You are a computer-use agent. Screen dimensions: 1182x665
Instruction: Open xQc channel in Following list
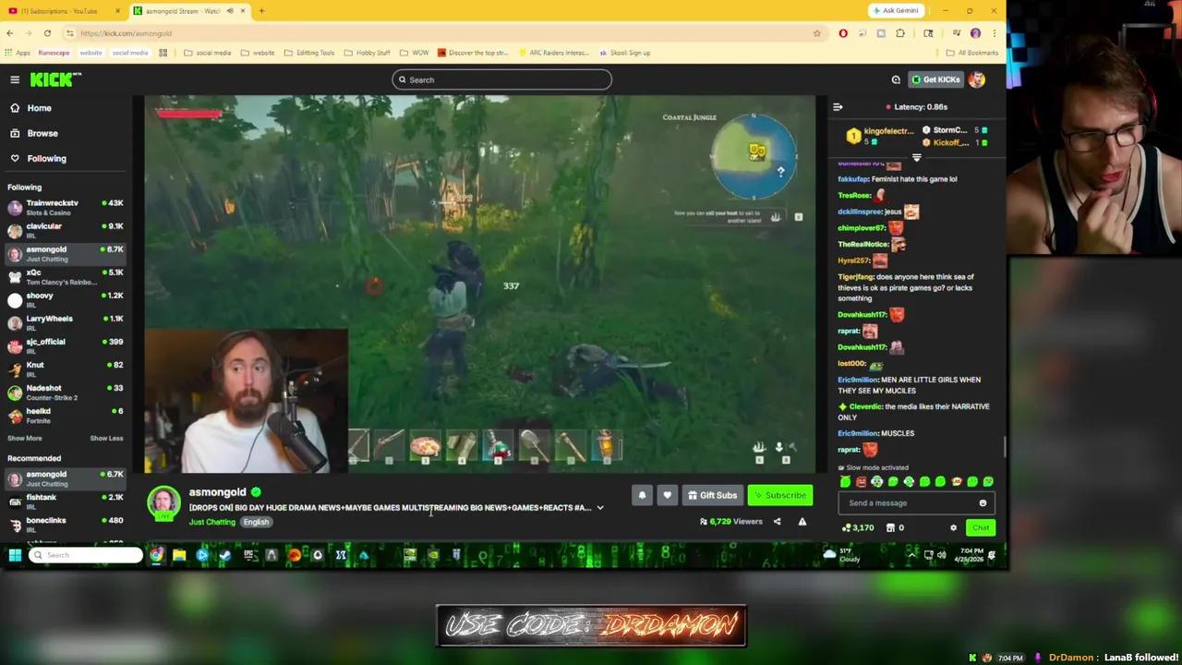(65, 276)
